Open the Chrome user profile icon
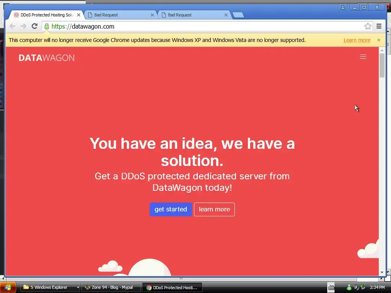Viewport: 391px width, 293px height. pyautogui.click(x=343, y=7)
